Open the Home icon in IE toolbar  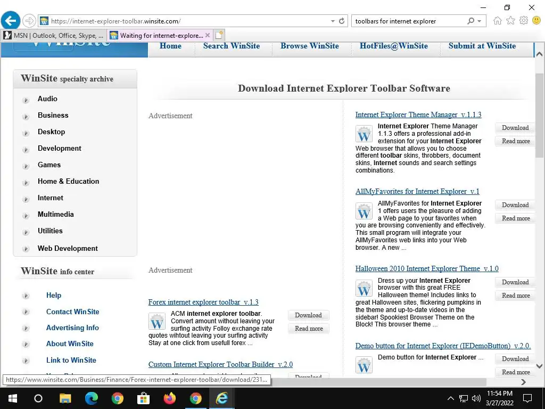coord(498,21)
